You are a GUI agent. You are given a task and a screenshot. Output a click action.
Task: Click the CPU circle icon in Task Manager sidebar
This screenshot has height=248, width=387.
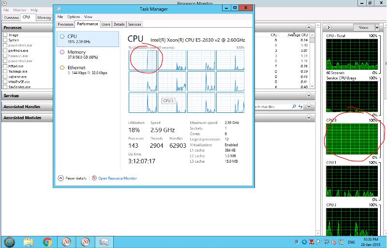62,36
